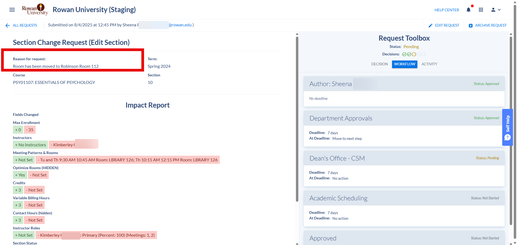Image resolution: width=517 pixels, height=245 pixels.
Task: Click the Rowan University logo
Action: click(x=35, y=9)
